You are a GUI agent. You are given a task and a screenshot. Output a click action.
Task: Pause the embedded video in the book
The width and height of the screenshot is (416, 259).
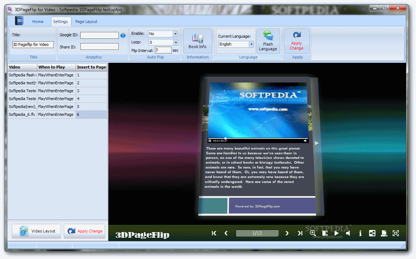click(210, 141)
